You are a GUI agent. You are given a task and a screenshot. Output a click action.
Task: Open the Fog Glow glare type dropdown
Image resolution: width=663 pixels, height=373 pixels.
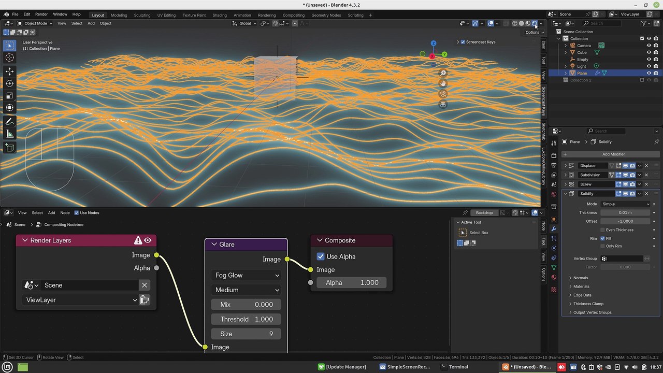(247, 275)
